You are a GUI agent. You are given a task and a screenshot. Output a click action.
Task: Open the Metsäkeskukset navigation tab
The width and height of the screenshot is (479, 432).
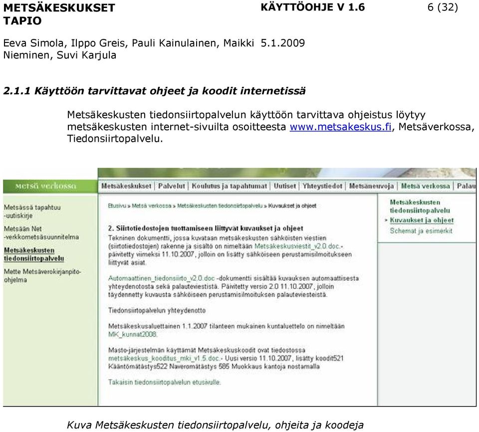click(126, 186)
